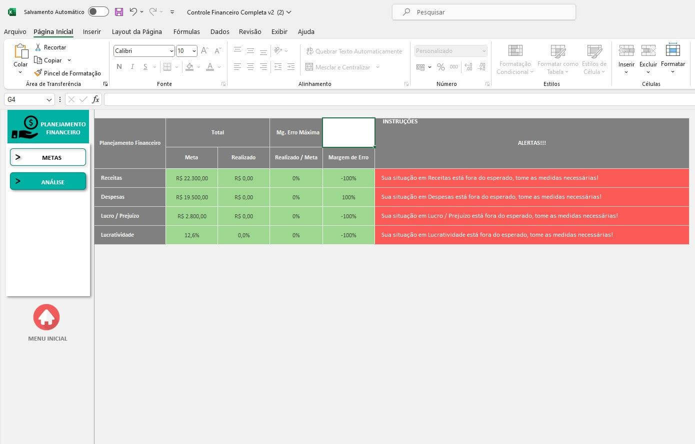This screenshot has height=444, width=695.
Task: Toggle Italic formatting (I)
Action: coord(132,67)
